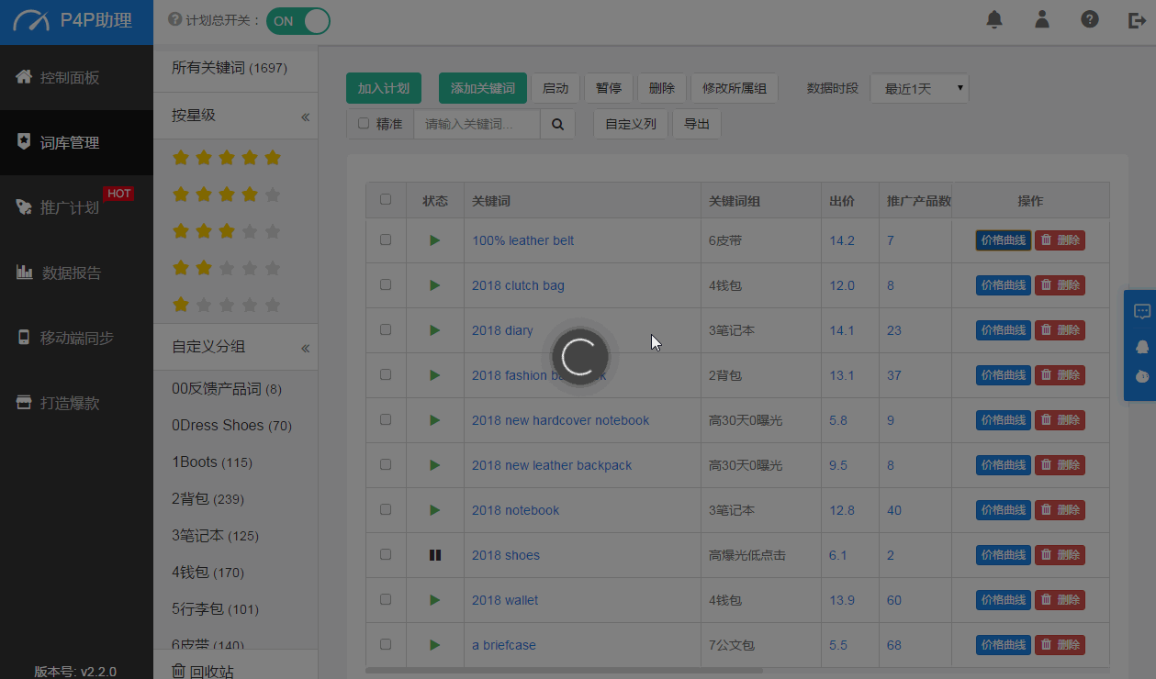Click the notification bell icon
The height and width of the screenshot is (679, 1156).
tap(994, 19)
